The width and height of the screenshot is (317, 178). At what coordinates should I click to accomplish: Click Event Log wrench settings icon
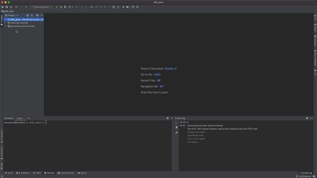[x=176, y=133]
